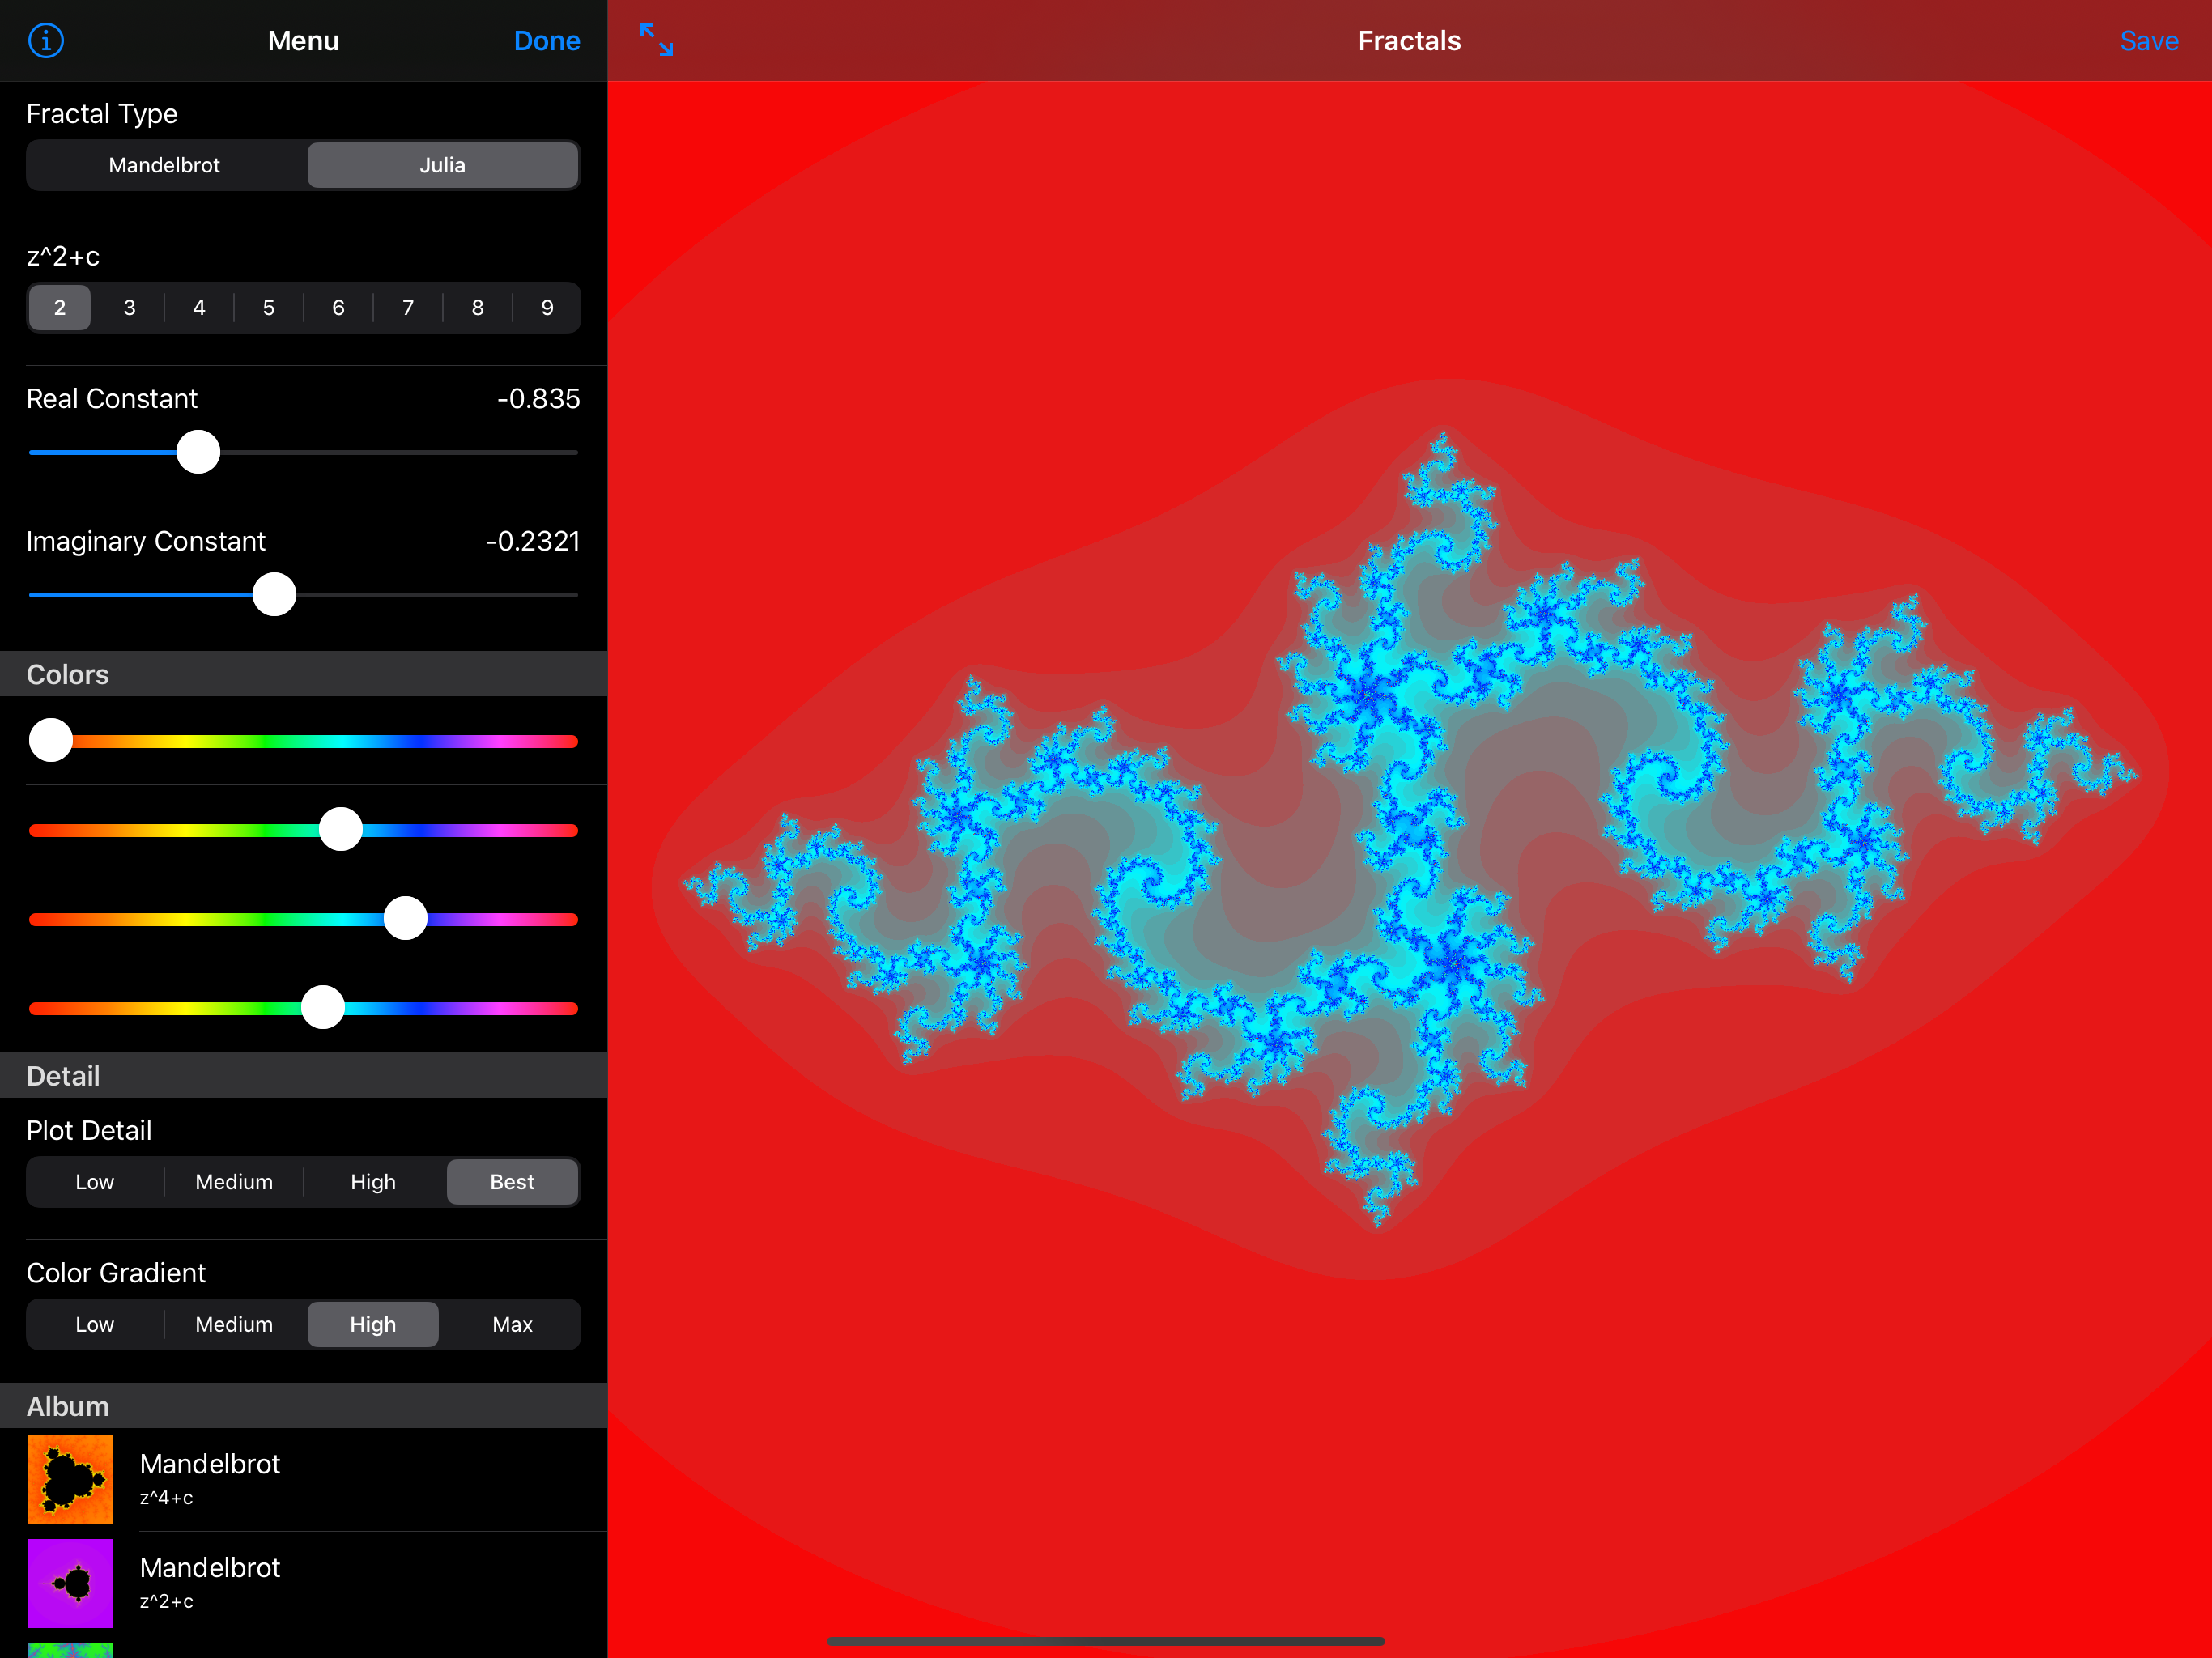Image resolution: width=2212 pixels, height=1658 pixels.
Task: Pick exponent 9 in power selector
Action: [547, 308]
